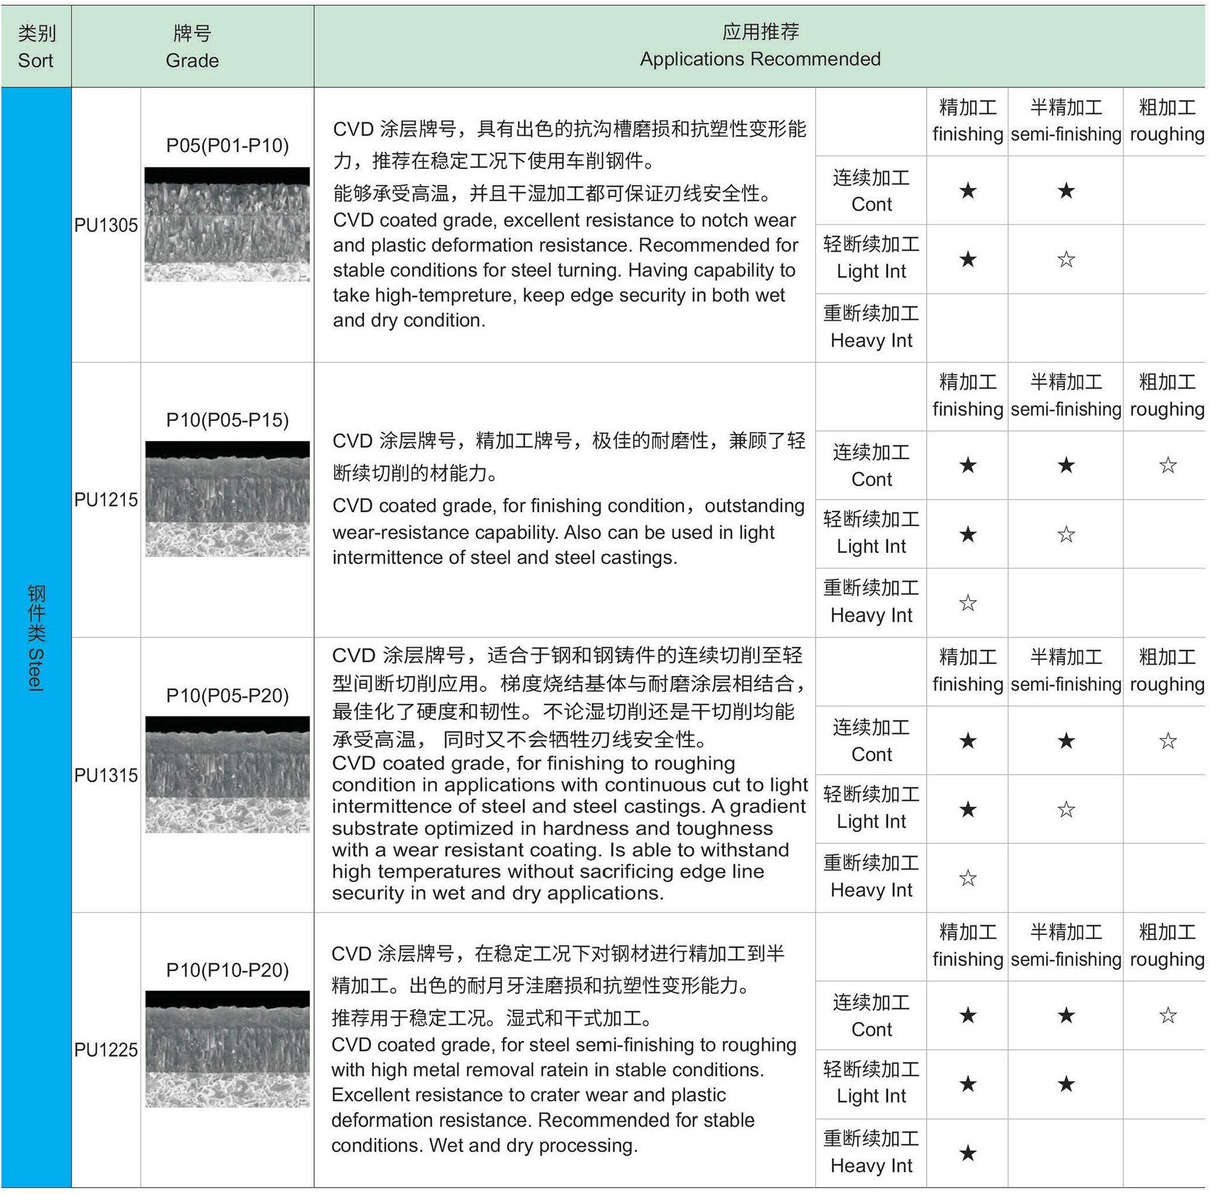Click PU1305 Light Int finishing solid star
Image resolution: width=1210 pixels, height=1194 pixels.
click(x=967, y=259)
